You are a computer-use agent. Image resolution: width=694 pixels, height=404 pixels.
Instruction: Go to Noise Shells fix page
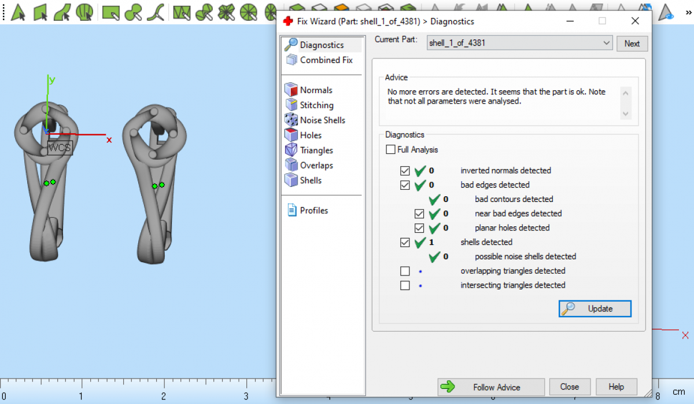[322, 120]
